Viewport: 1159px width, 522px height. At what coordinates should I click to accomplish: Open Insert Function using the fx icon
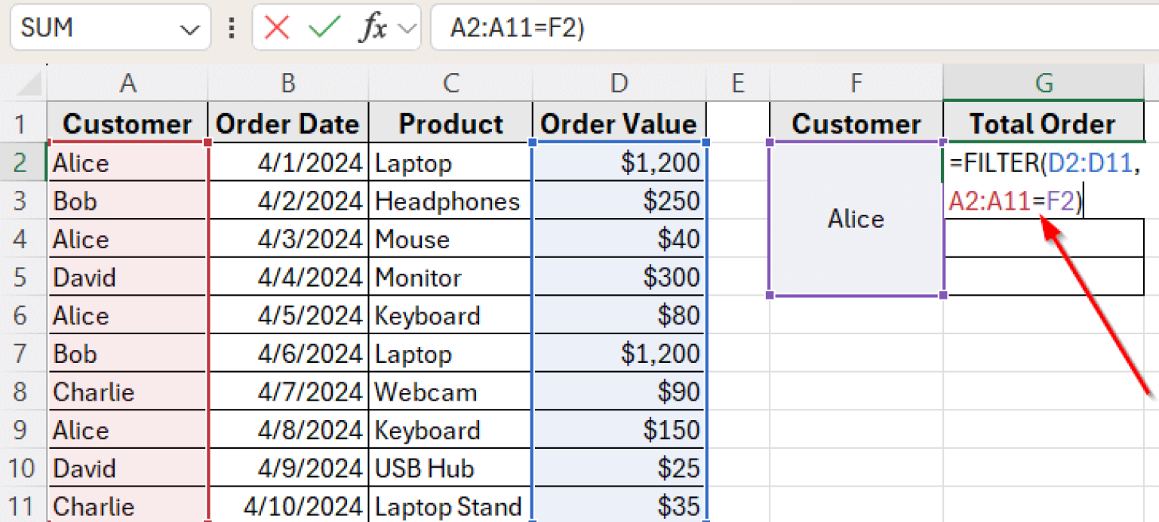tap(369, 28)
